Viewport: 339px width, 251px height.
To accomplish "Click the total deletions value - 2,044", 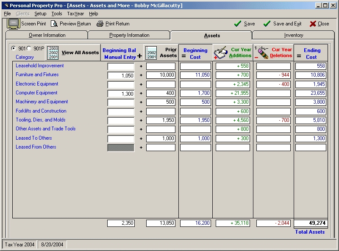I will click(x=273, y=223).
